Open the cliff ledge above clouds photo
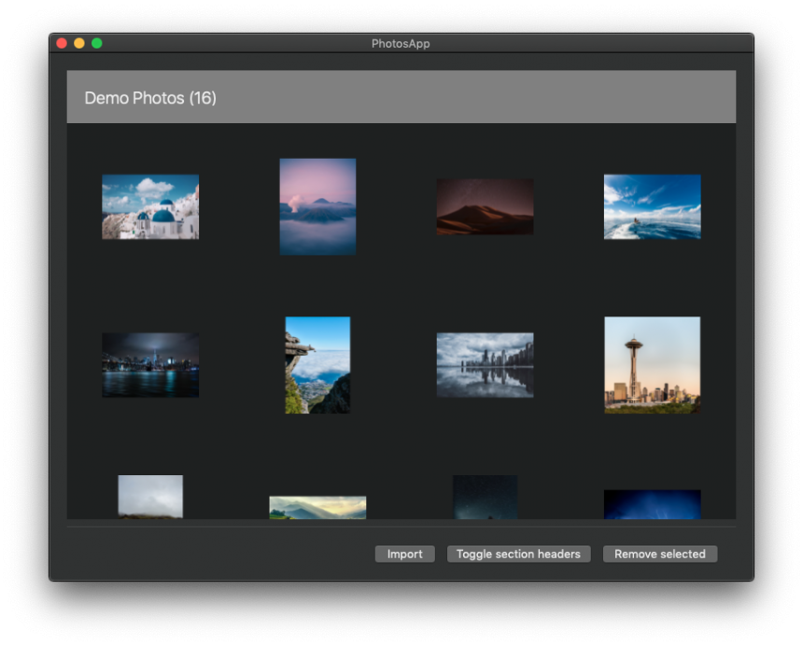Image resolution: width=803 pixels, height=646 pixels. [x=317, y=365]
